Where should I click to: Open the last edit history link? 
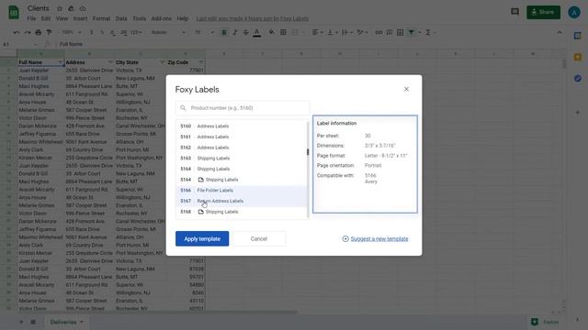tap(253, 18)
